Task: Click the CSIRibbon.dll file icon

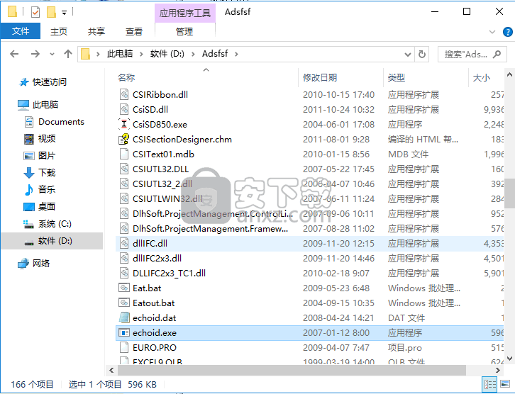Action: click(124, 94)
